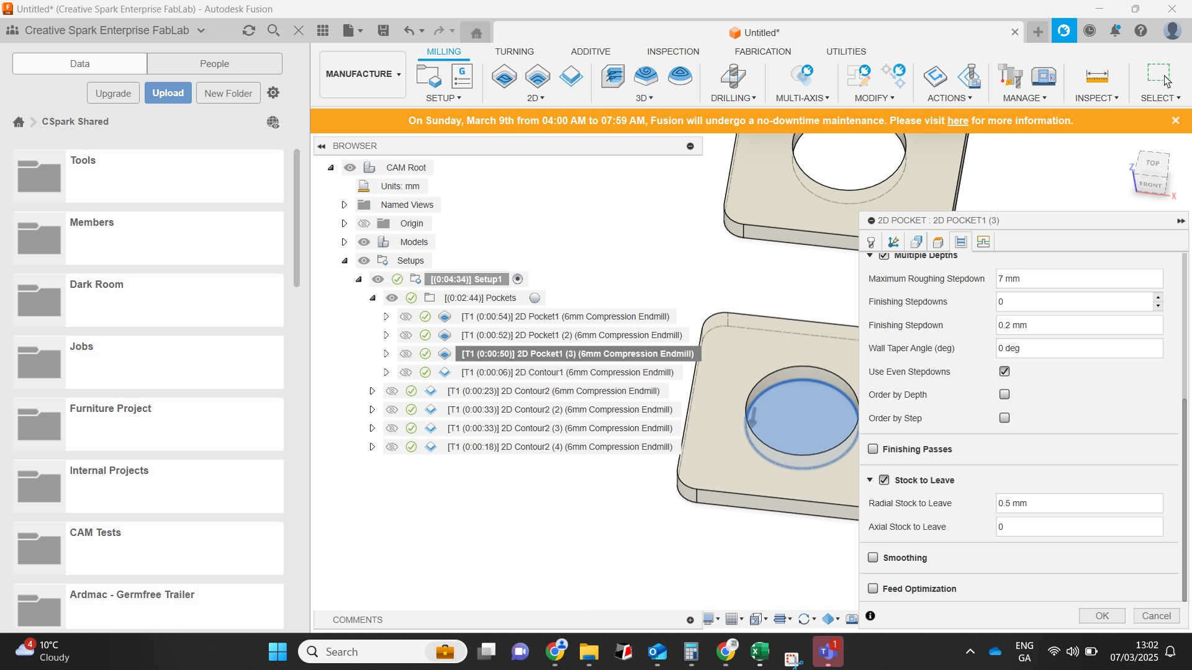Select the 2D Pocket toolbar icon
This screenshot has height=670, width=1192.
click(538, 76)
